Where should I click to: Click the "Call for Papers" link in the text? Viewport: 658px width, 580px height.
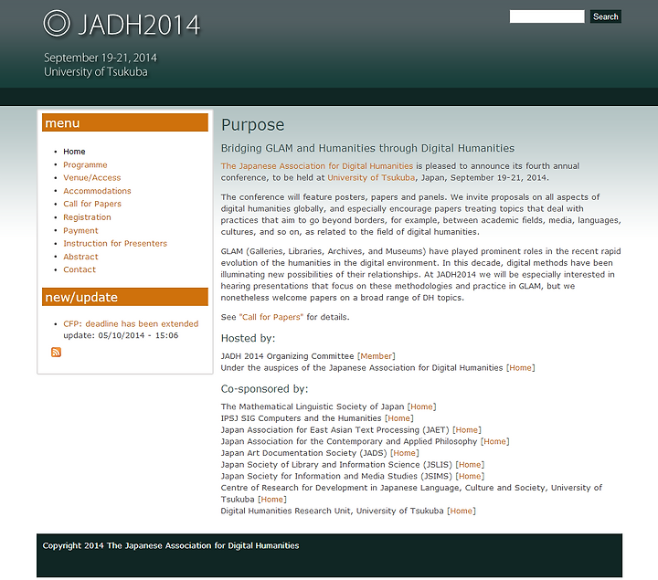click(x=271, y=317)
